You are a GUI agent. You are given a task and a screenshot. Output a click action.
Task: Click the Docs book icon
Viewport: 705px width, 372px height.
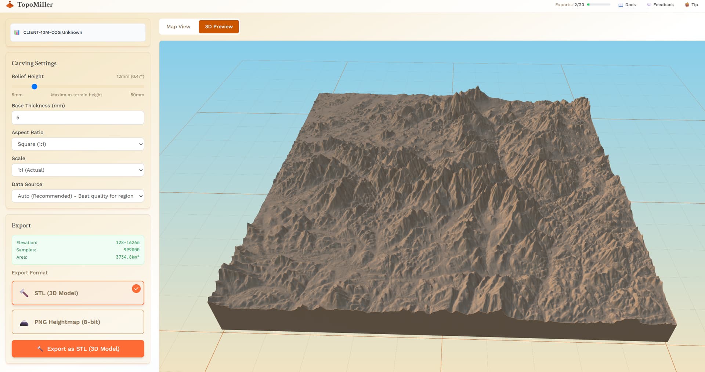pos(621,5)
